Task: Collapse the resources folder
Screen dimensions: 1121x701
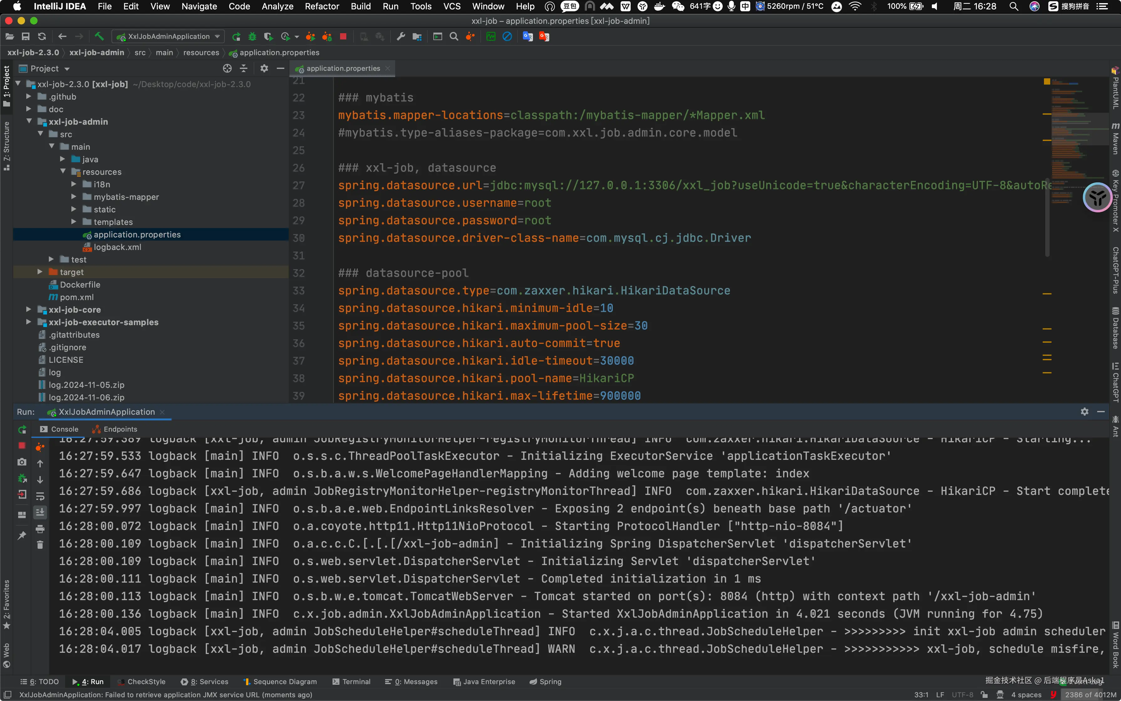Action: tap(63, 172)
